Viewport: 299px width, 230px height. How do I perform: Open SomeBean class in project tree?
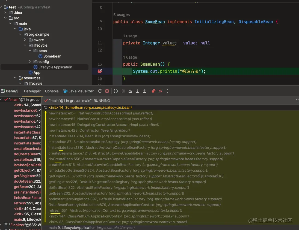click(52, 56)
